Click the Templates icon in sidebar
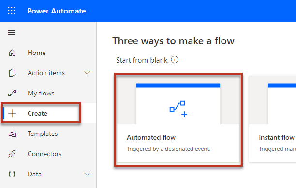Image resolution: width=296 pixels, height=188 pixels. (x=12, y=134)
